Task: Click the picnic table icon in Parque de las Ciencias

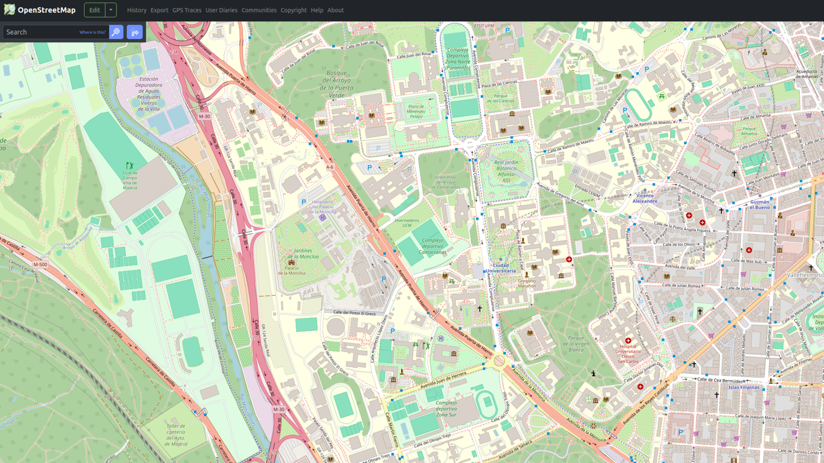Action: (x=662, y=96)
